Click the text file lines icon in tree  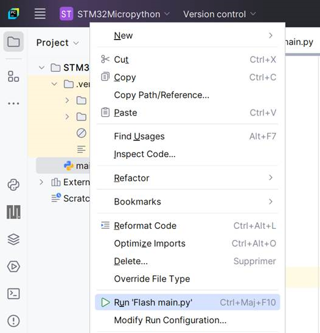click(x=82, y=150)
